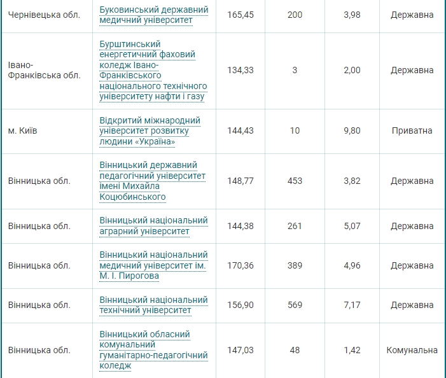Click the Комунальна ownership cell
Viewport: 446px width, 378px height.
click(412, 350)
